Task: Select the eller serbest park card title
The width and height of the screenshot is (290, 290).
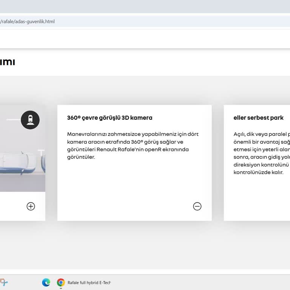Action: (258, 118)
